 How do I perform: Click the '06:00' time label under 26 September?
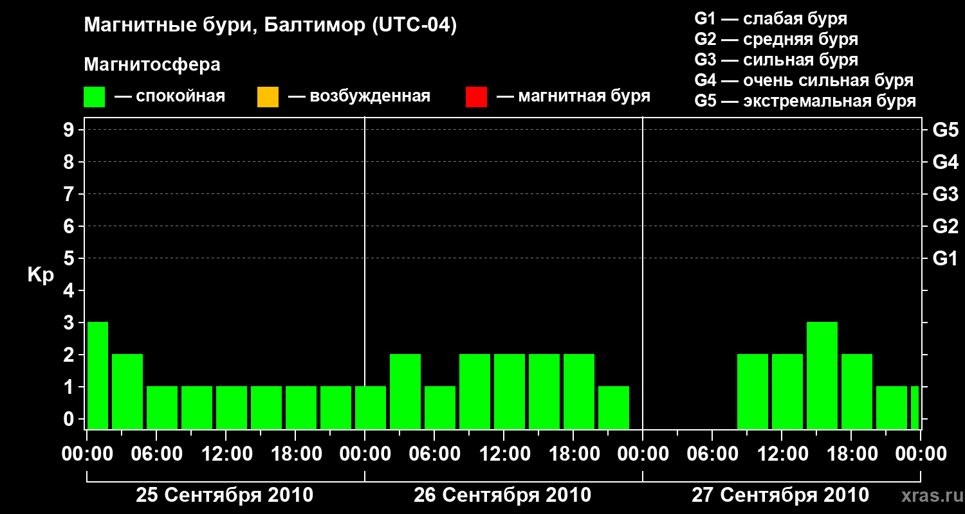point(435,454)
